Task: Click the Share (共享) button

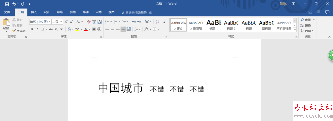Action: point(315,12)
